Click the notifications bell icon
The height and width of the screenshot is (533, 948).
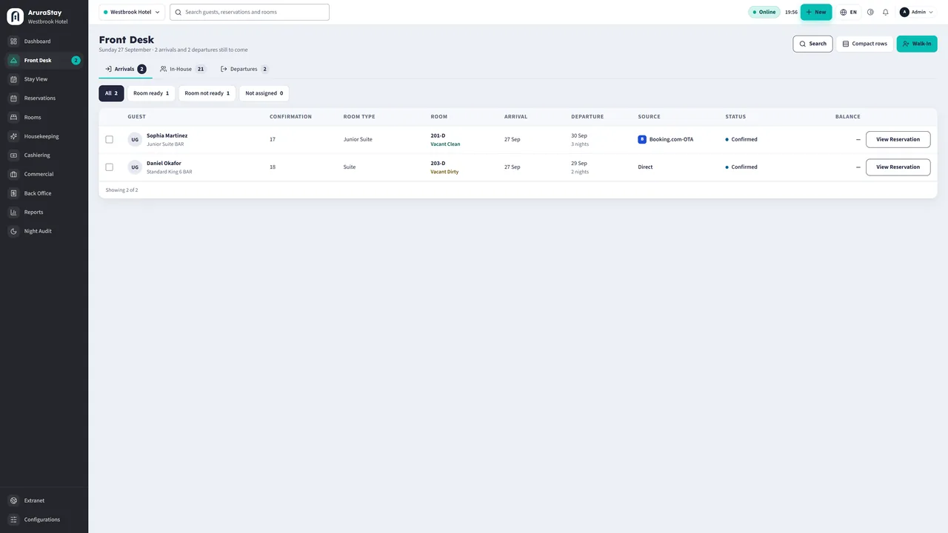pos(885,12)
